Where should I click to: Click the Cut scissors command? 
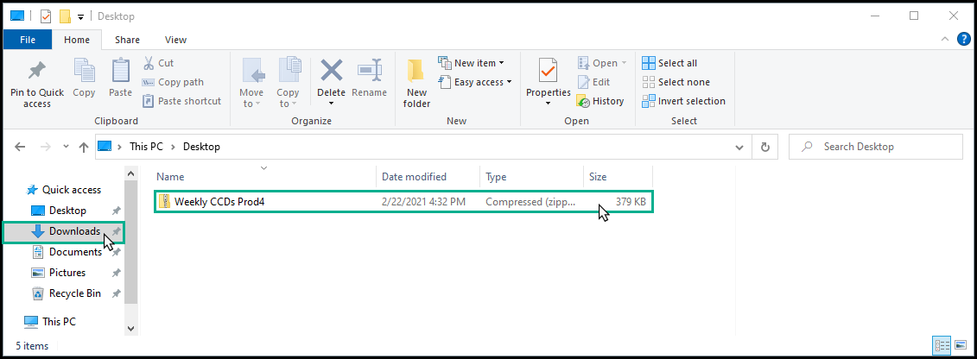coord(158,63)
